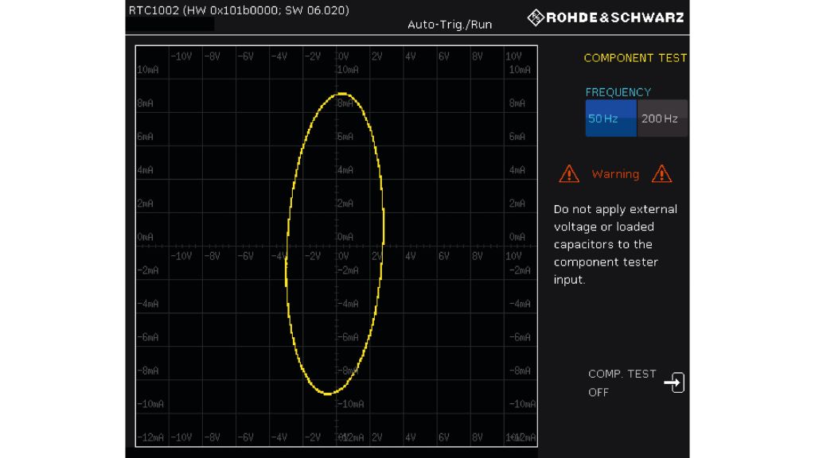Click the warning triangle right of Warning text
Screen dimensions: 815x458
[x=661, y=173]
